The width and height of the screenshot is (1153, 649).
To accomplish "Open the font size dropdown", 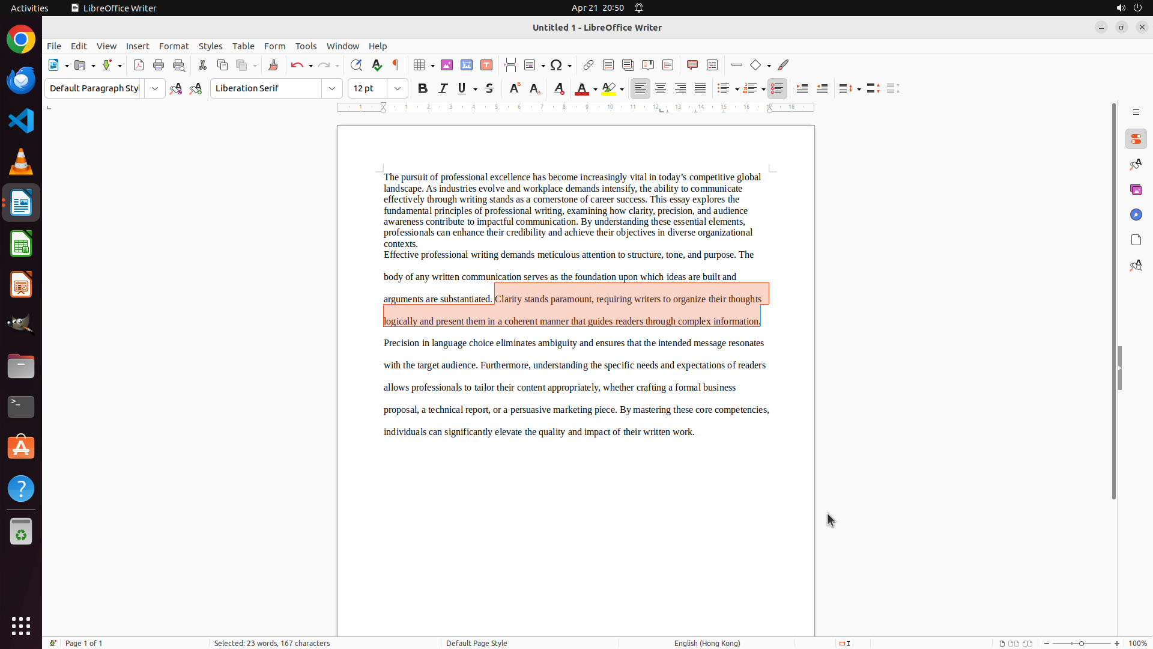I will (398, 88).
